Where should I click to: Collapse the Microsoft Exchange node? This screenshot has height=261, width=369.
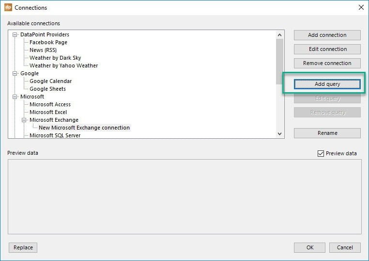point(24,120)
